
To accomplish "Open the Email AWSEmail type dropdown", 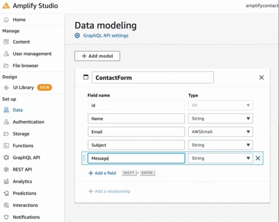I will tap(220, 132).
